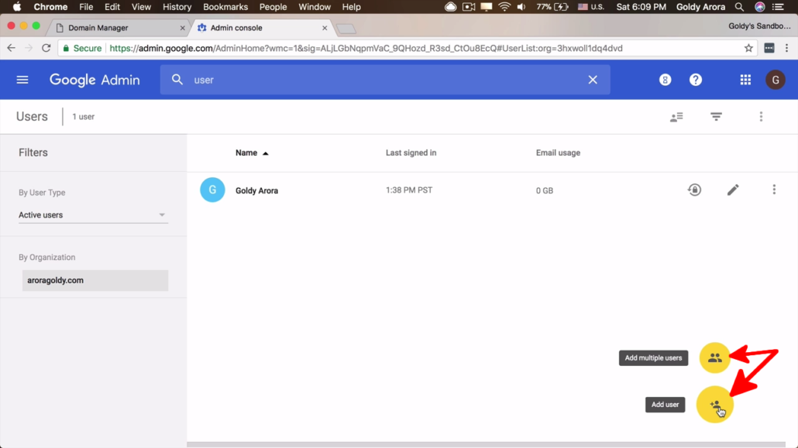Open the Window menu
Image resolution: width=798 pixels, height=448 pixels.
pos(315,7)
